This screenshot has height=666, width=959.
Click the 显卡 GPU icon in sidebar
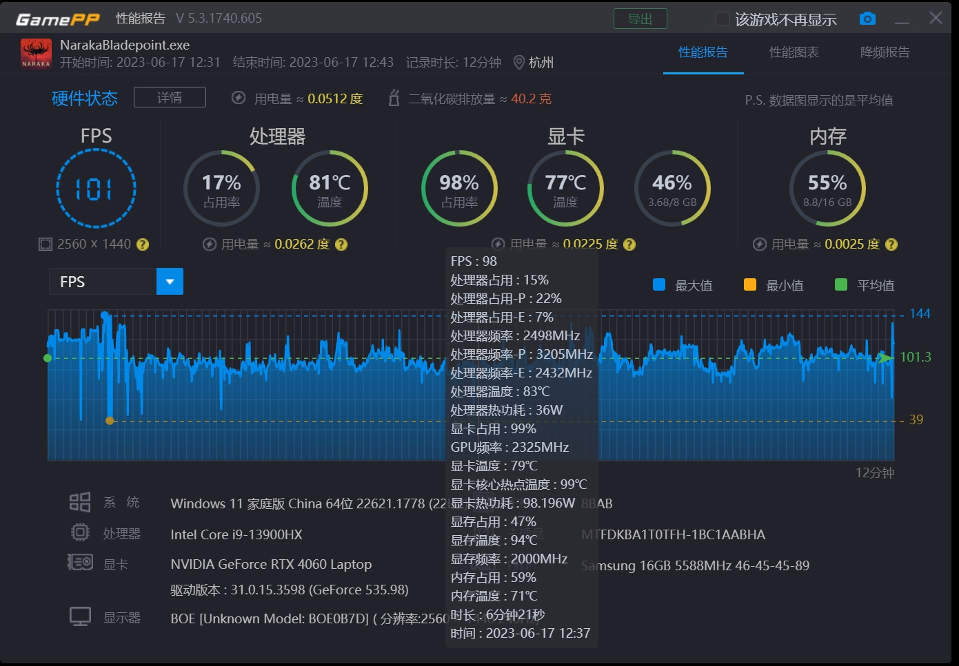pyautogui.click(x=79, y=562)
